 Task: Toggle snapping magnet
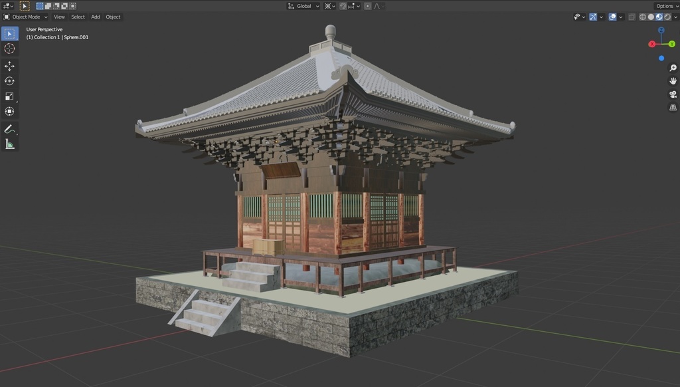click(x=343, y=6)
